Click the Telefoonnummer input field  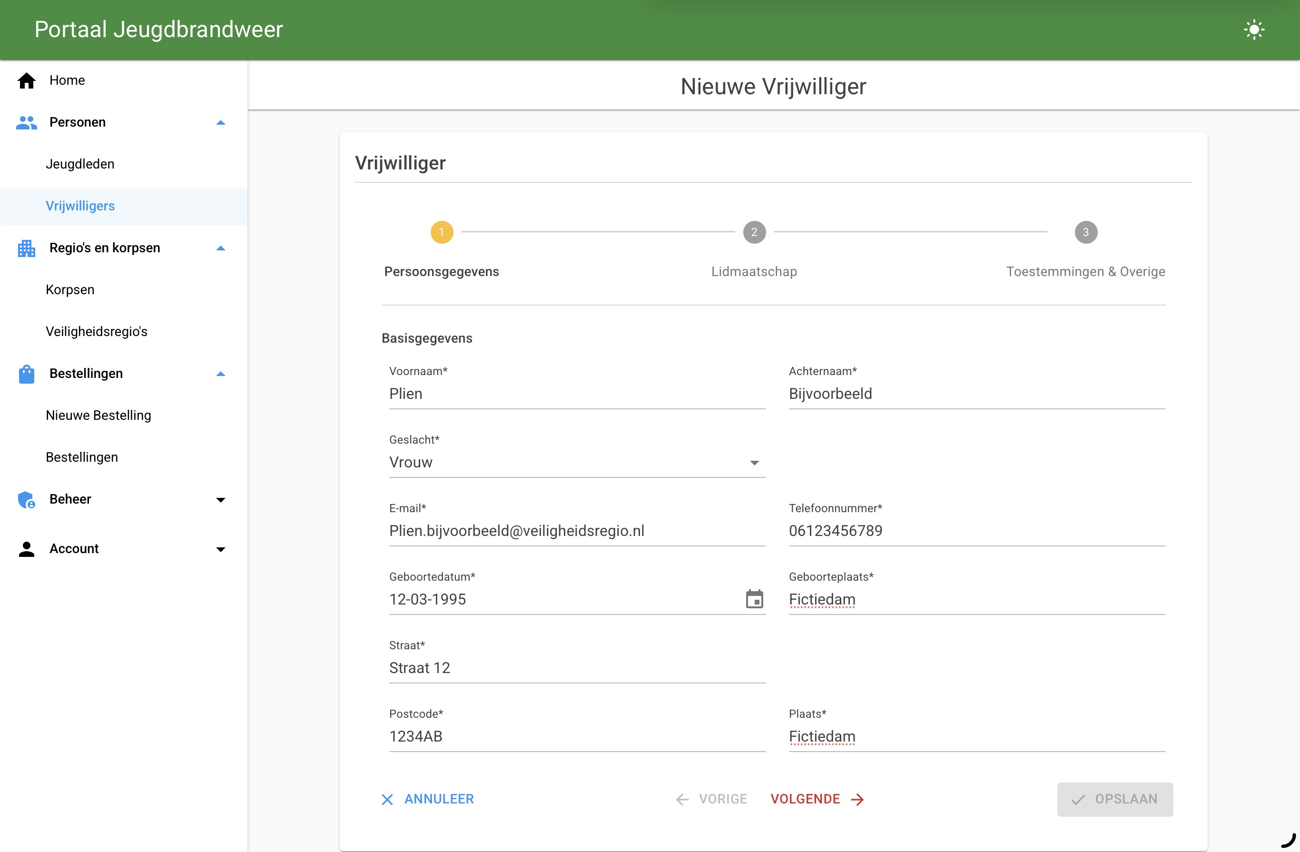click(x=976, y=531)
